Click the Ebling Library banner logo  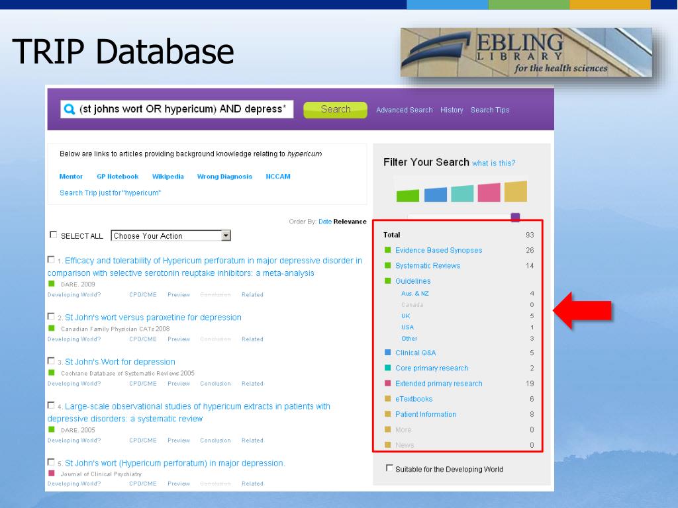point(526,52)
